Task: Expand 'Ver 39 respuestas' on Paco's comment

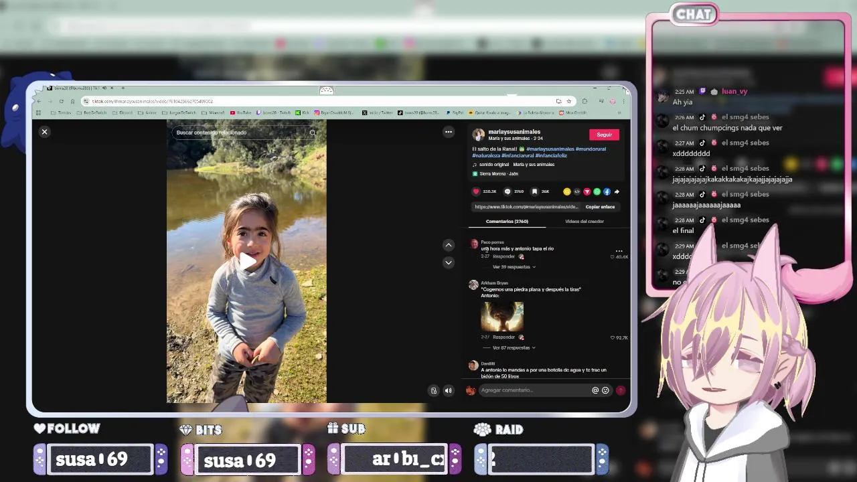Action: 514,266
